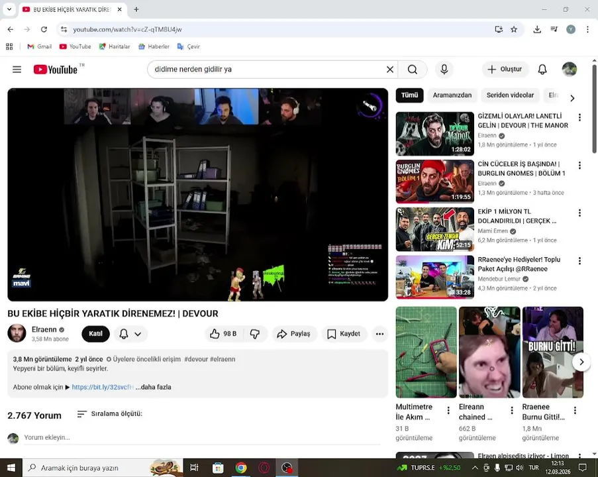This screenshot has width=598, height=477.
Task: Save the video with Kaydet
Action: pos(344,334)
